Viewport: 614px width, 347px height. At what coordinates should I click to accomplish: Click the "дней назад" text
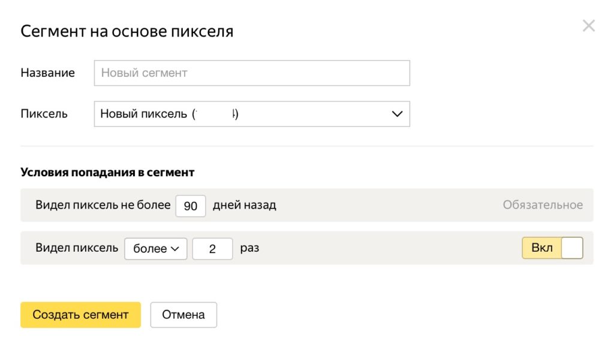[x=245, y=206]
